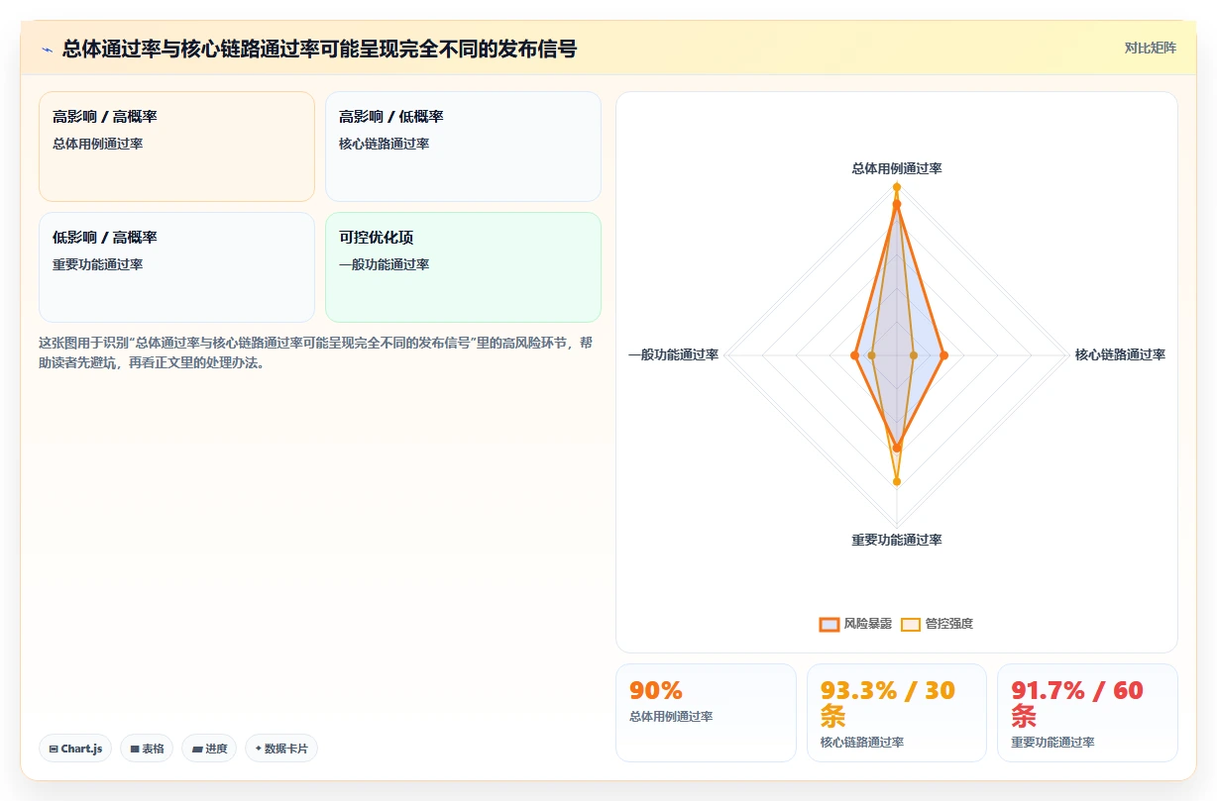The image size is (1217, 801).
Task: Click the description paragraph under the matrix
Action: (316, 352)
